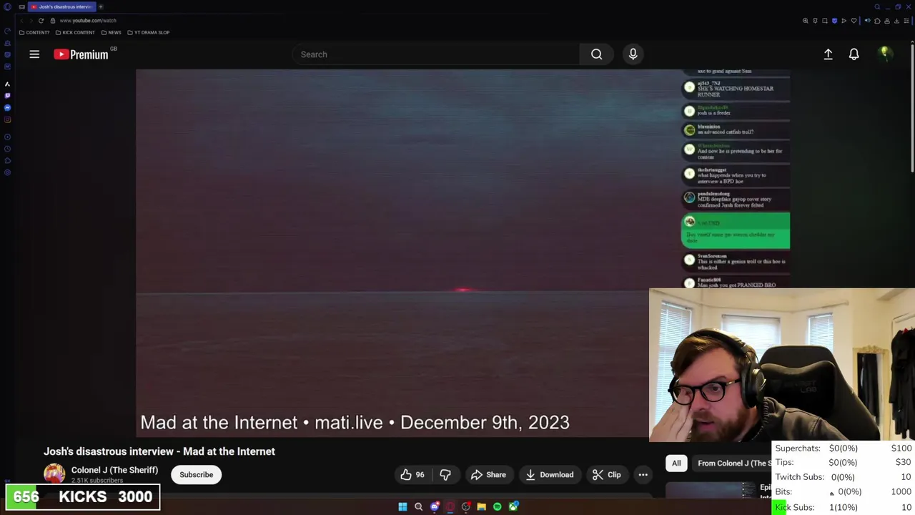This screenshot has height=515, width=915.
Task: Dislike the video with thumbs down
Action: (x=445, y=475)
